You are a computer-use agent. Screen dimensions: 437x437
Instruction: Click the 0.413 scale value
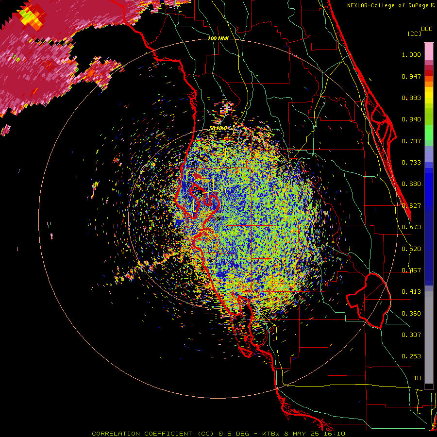(411, 292)
